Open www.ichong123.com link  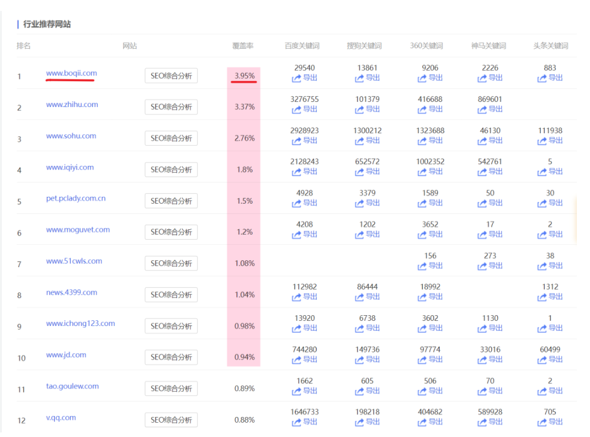pyautogui.click(x=81, y=323)
